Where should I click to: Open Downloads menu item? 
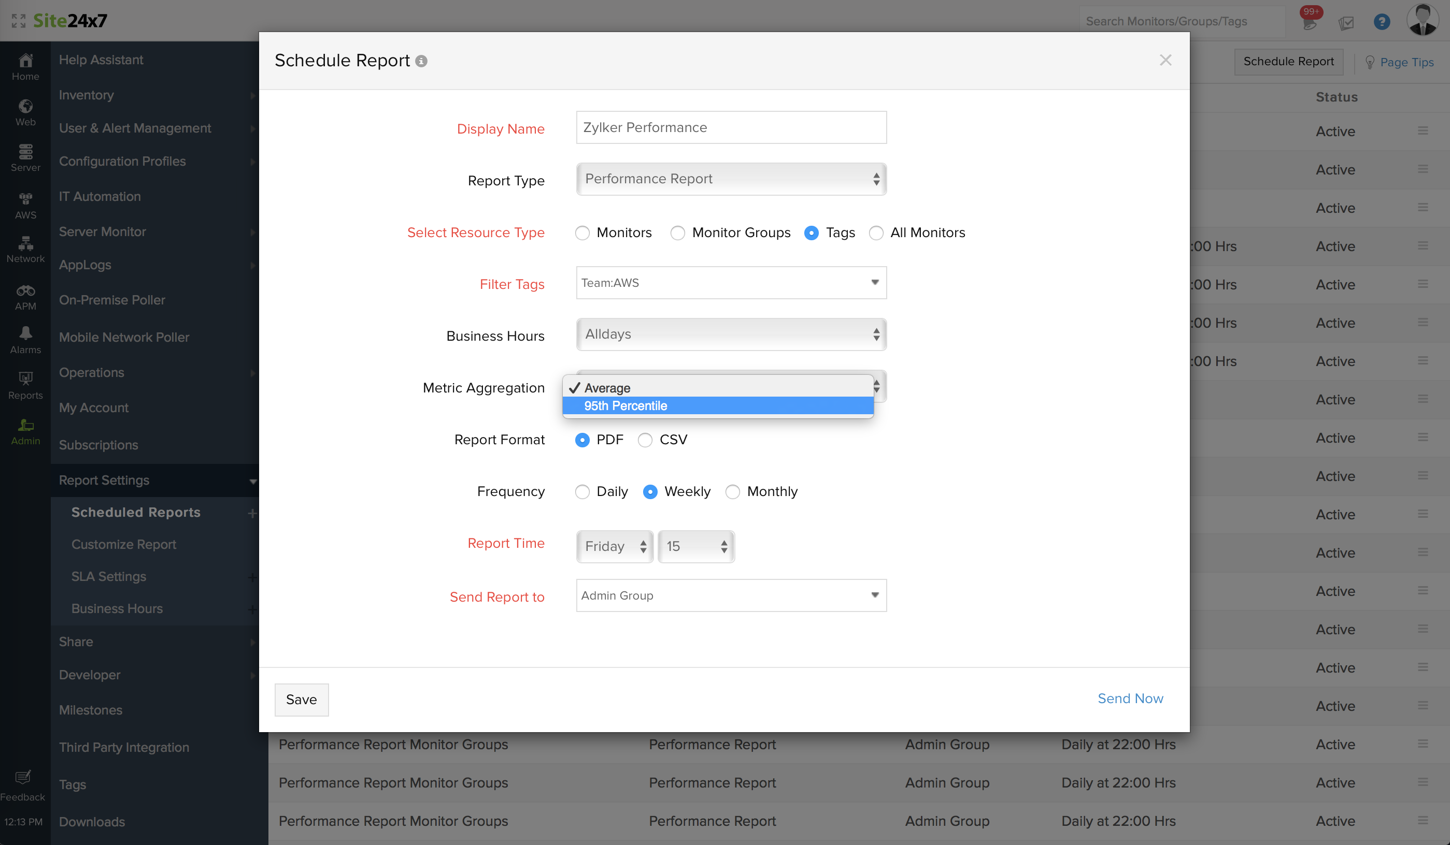92,821
